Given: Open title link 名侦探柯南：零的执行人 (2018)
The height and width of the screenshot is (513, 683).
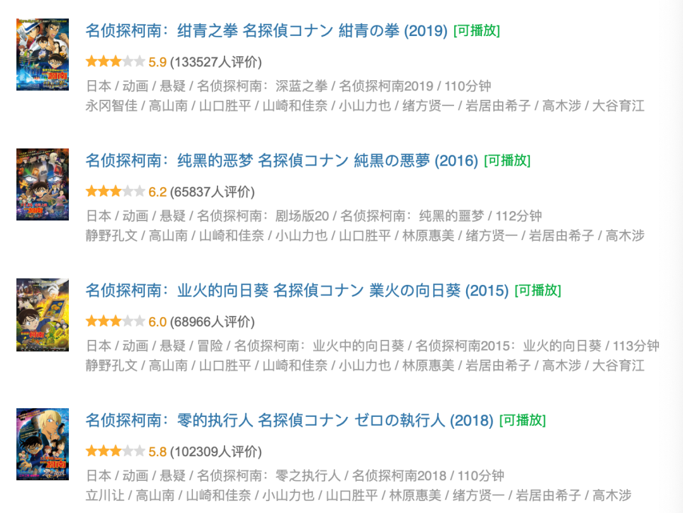Looking at the screenshot, I should coord(289,421).
